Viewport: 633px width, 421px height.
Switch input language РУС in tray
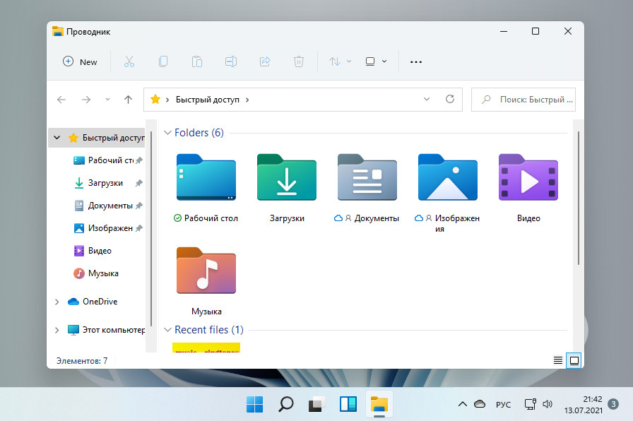click(503, 405)
